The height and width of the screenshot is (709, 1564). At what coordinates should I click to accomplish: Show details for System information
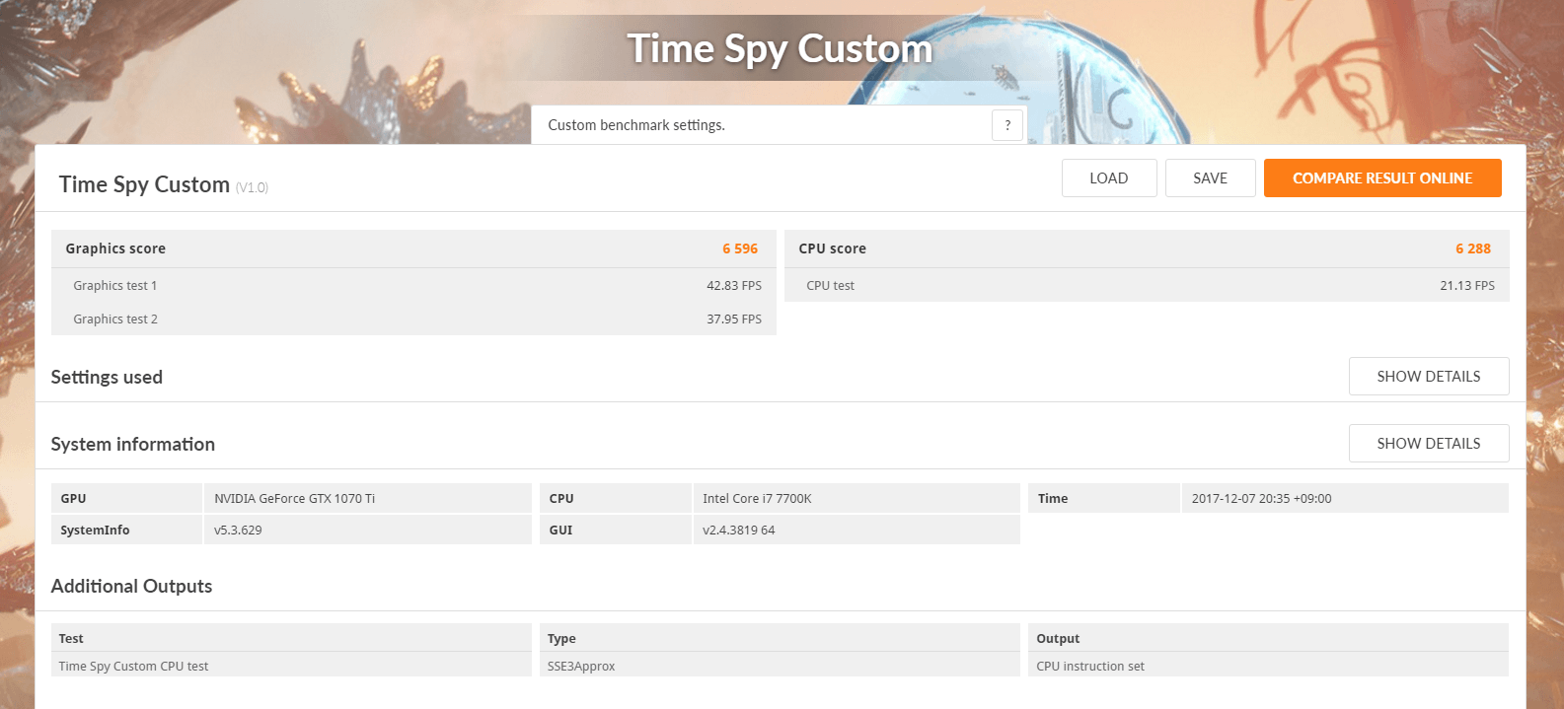[1428, 444]
